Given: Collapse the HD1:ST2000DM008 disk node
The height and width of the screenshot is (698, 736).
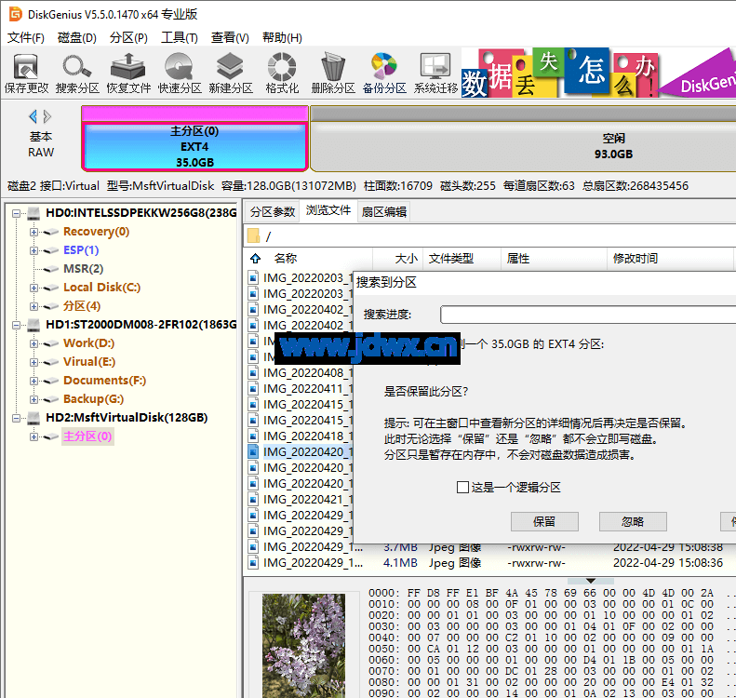Looking at the screenshot, I should click(x=16, y=325).
